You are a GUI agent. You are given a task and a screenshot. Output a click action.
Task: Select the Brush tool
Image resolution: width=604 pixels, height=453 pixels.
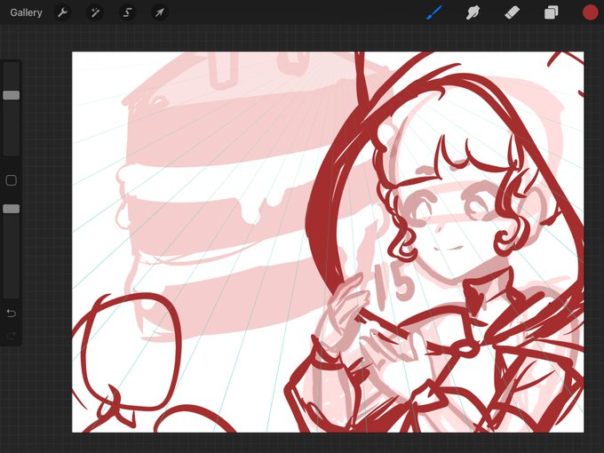(434, 12)
